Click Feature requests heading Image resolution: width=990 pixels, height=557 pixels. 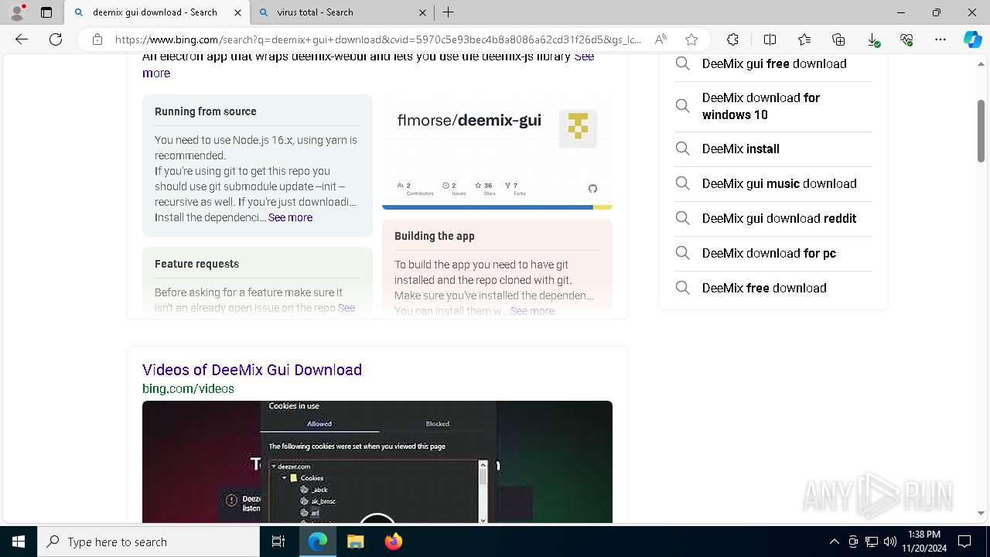pyautogui.click(x=196, y=264)
